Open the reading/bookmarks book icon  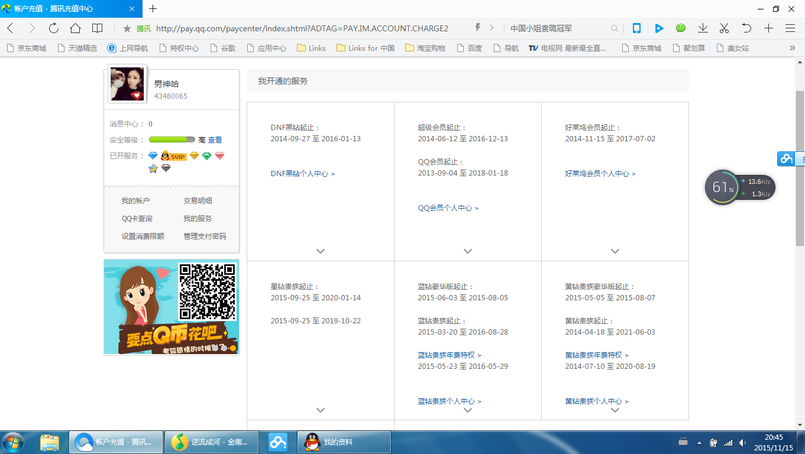pos(97,28)
